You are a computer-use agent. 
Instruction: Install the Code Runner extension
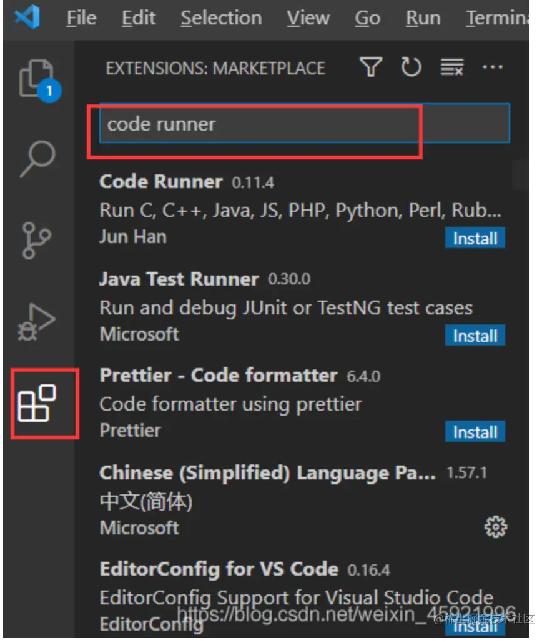(x=475, y=238)
